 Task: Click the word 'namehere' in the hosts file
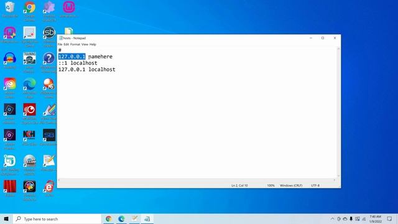pyautogui.click(x=100, y=57)
